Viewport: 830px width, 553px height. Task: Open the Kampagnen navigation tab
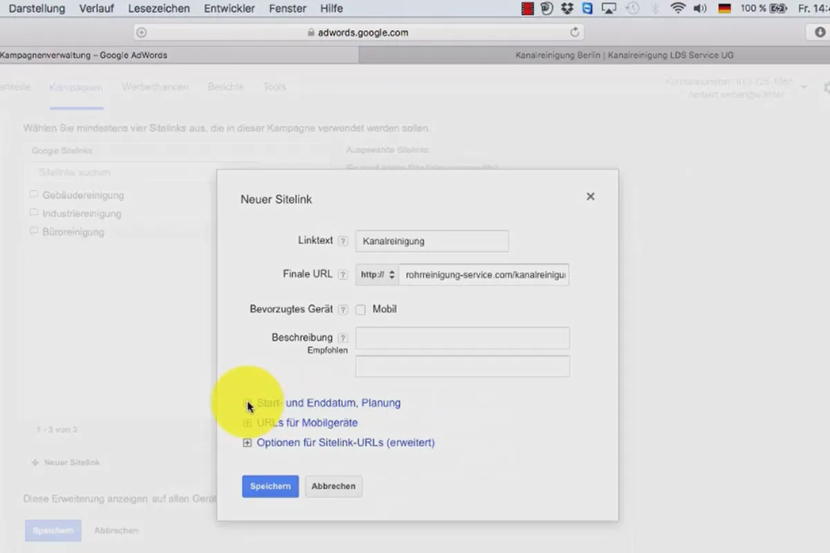(76, 87)
